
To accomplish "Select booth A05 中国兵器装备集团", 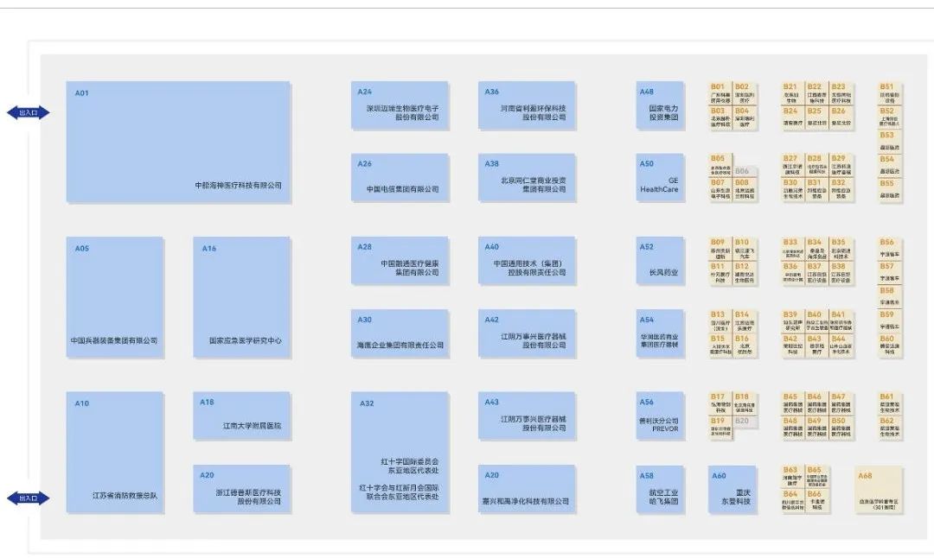I will [115, 297].
